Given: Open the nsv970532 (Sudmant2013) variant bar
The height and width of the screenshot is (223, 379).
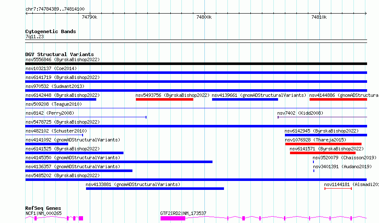Looking at the screenshot, I should 196,90.
